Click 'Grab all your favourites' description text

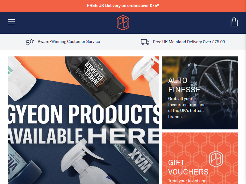click(187, 108)
